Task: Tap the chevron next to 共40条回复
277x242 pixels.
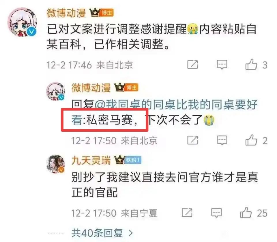Action: 131,233
